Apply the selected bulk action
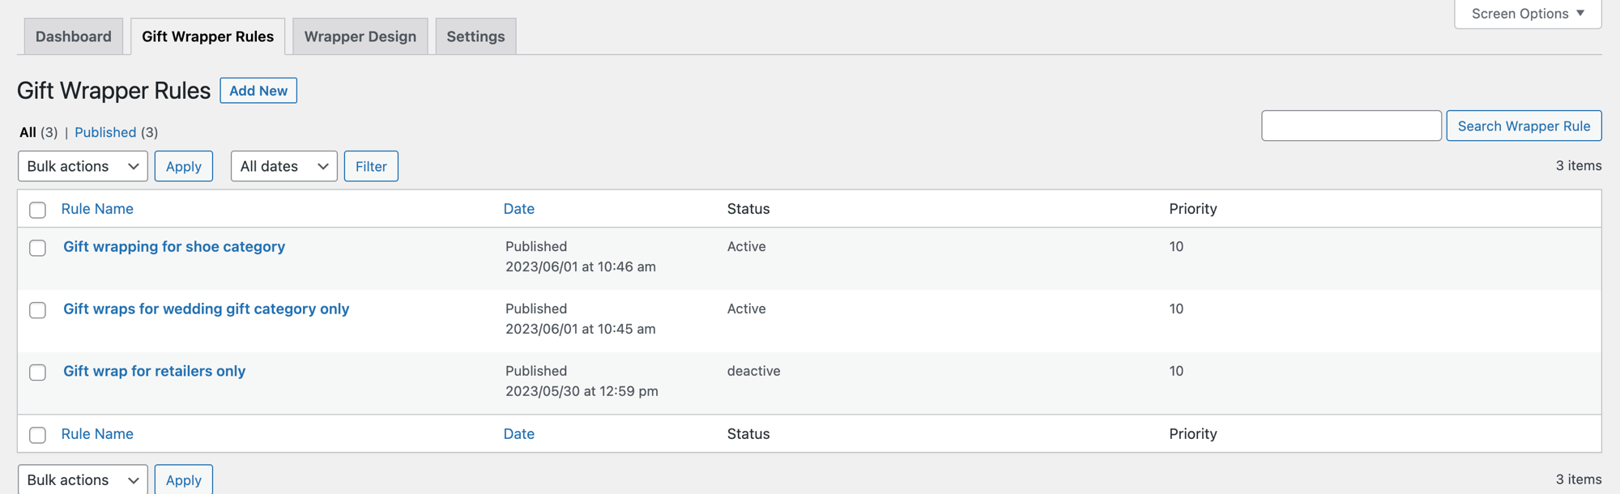Screen dimensions: 1620x494 click(183, 166)
